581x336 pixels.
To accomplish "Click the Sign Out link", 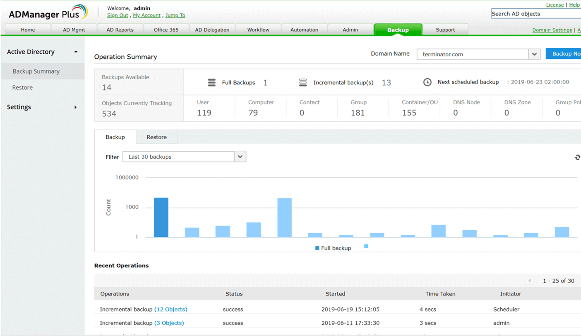I will (118, 15).
